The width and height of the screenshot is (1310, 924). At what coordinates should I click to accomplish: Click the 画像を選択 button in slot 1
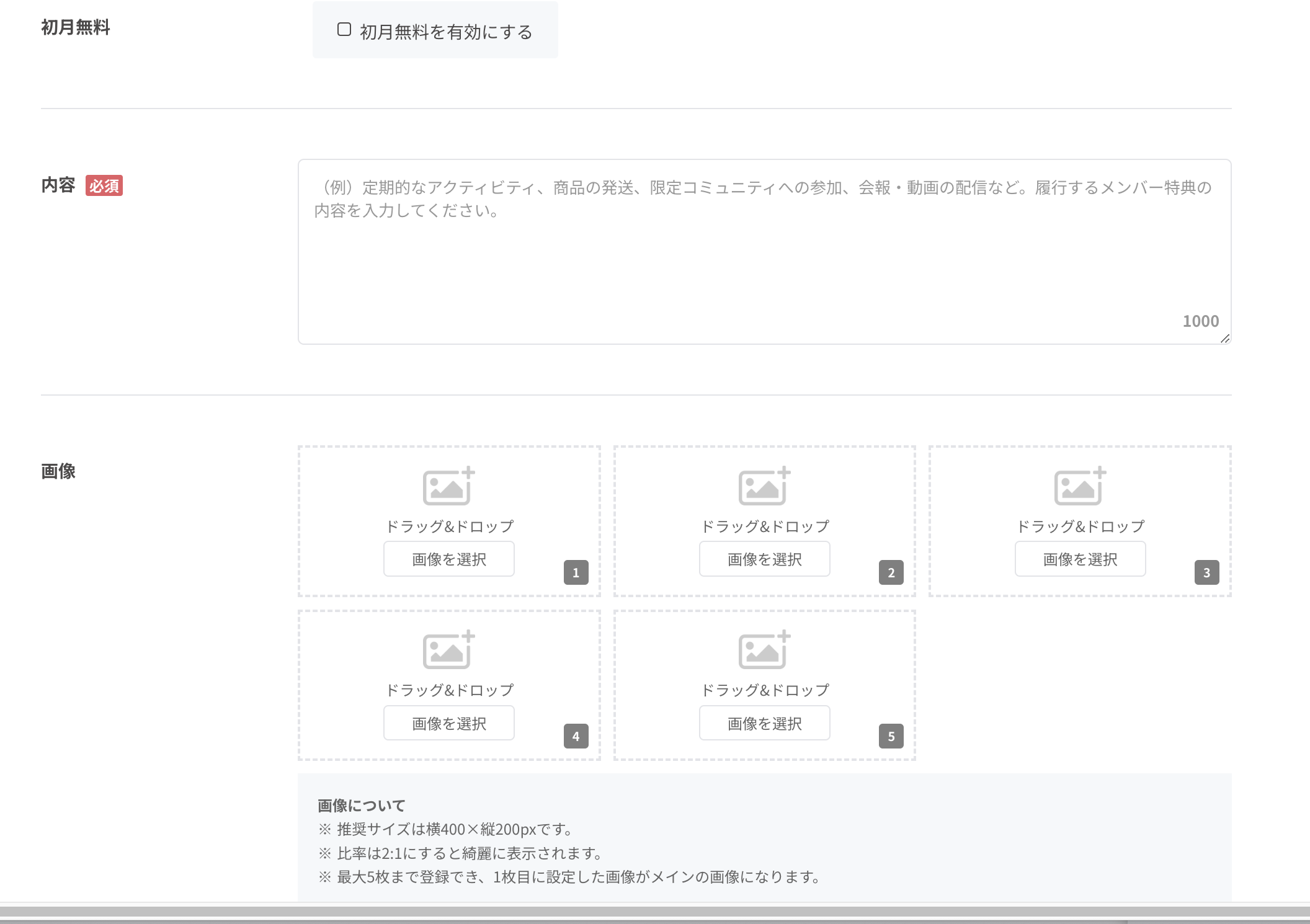coord(448,559)
